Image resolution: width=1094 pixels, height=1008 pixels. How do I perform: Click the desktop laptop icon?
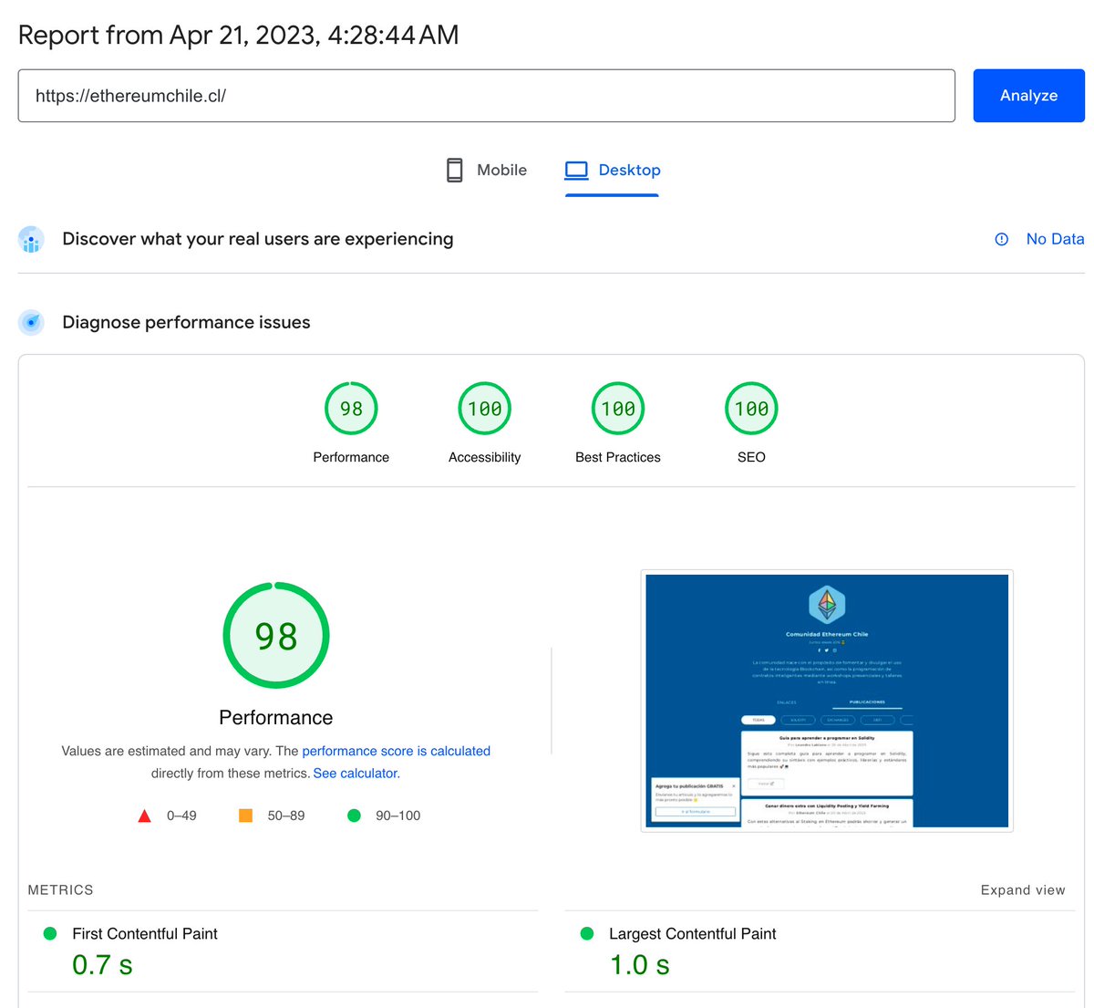pos(576,170)
